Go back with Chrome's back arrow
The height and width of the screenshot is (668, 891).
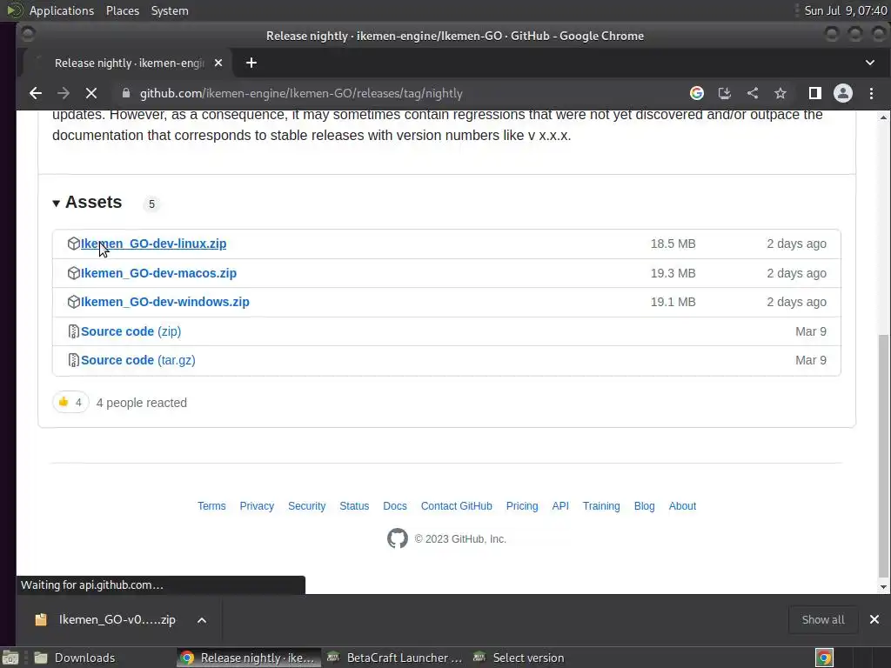(35, 93)
